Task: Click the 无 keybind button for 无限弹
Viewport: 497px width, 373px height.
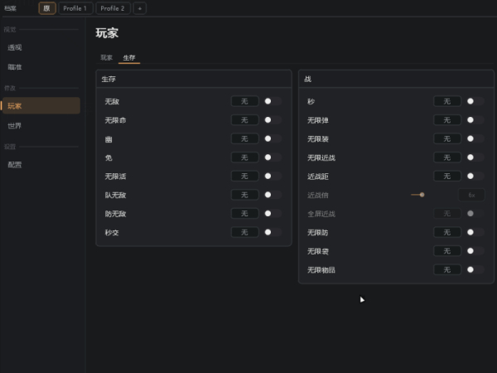Action: point(447,120)
